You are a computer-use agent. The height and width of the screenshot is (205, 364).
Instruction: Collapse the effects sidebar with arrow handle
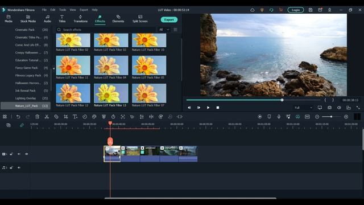pos(53,68)
